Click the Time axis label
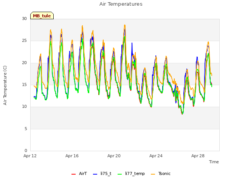 (214, 162)
